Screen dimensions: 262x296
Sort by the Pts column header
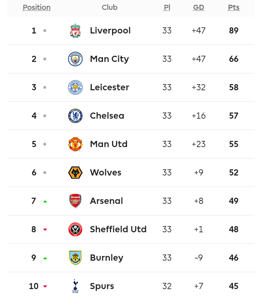coord(234,8)
